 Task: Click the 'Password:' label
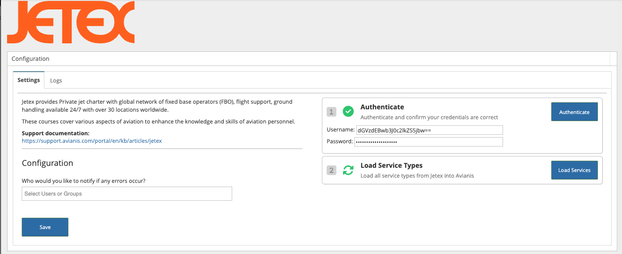[x=340, y=141]
